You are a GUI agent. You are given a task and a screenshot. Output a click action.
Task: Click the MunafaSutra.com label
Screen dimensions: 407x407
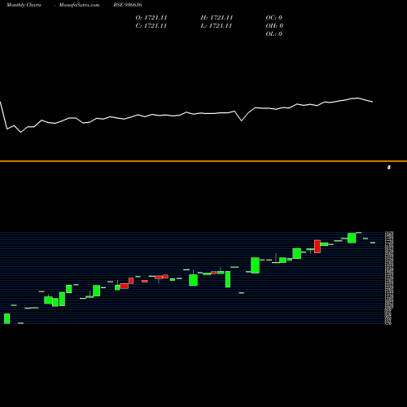coord(79,5)
